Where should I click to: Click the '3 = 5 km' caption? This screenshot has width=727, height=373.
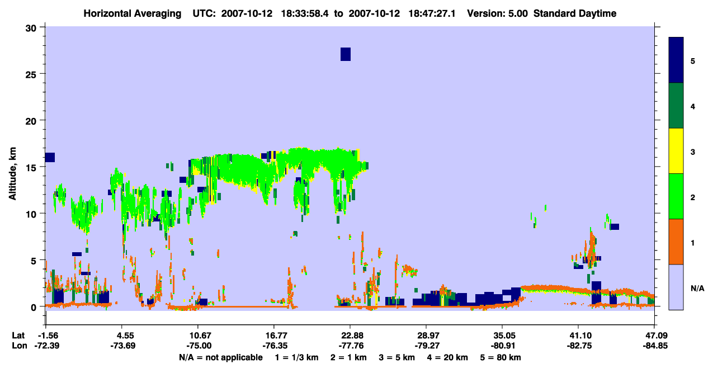[396, 357]
